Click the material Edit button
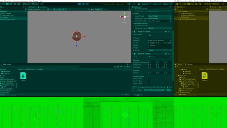 pos(169,90)
